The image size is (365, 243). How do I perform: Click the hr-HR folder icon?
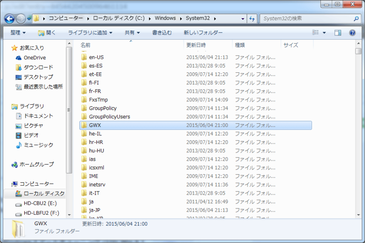tap(84, 142)
